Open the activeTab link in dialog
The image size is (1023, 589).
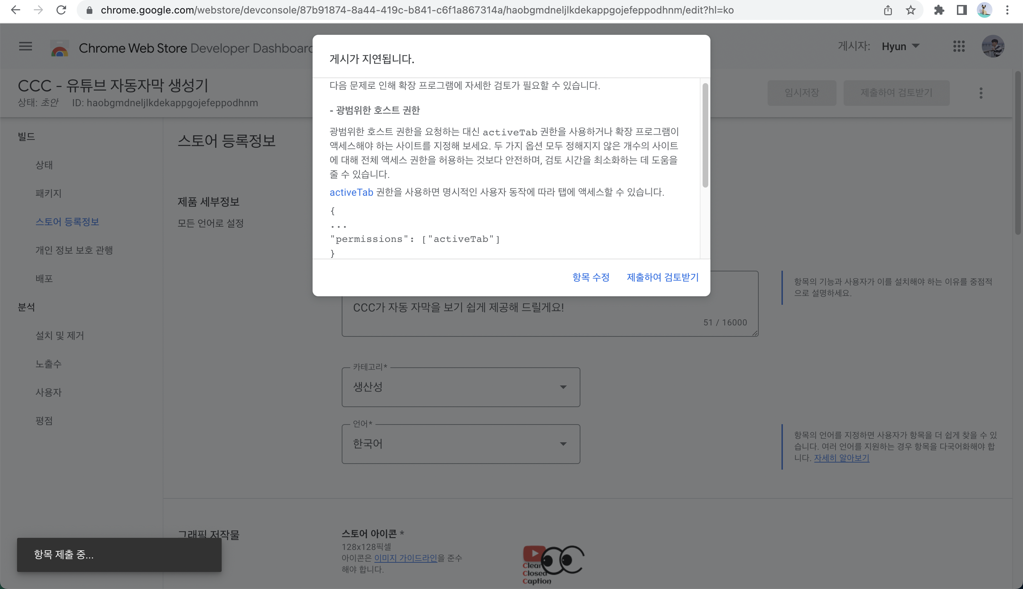click(351, 192)
